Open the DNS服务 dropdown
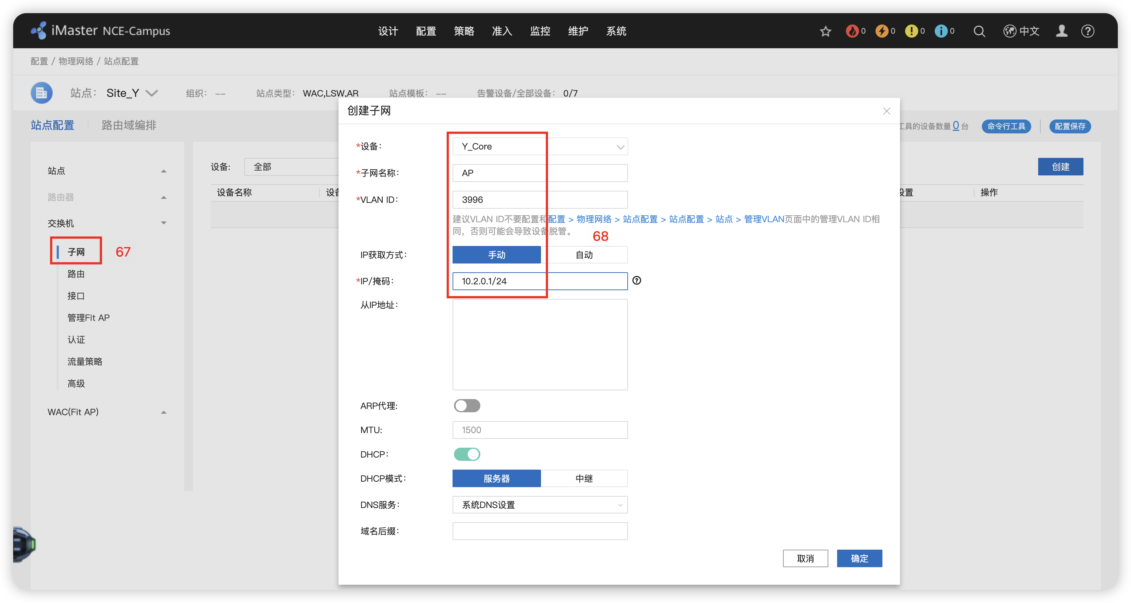The image size is (1131, 603). pos(540,505)
